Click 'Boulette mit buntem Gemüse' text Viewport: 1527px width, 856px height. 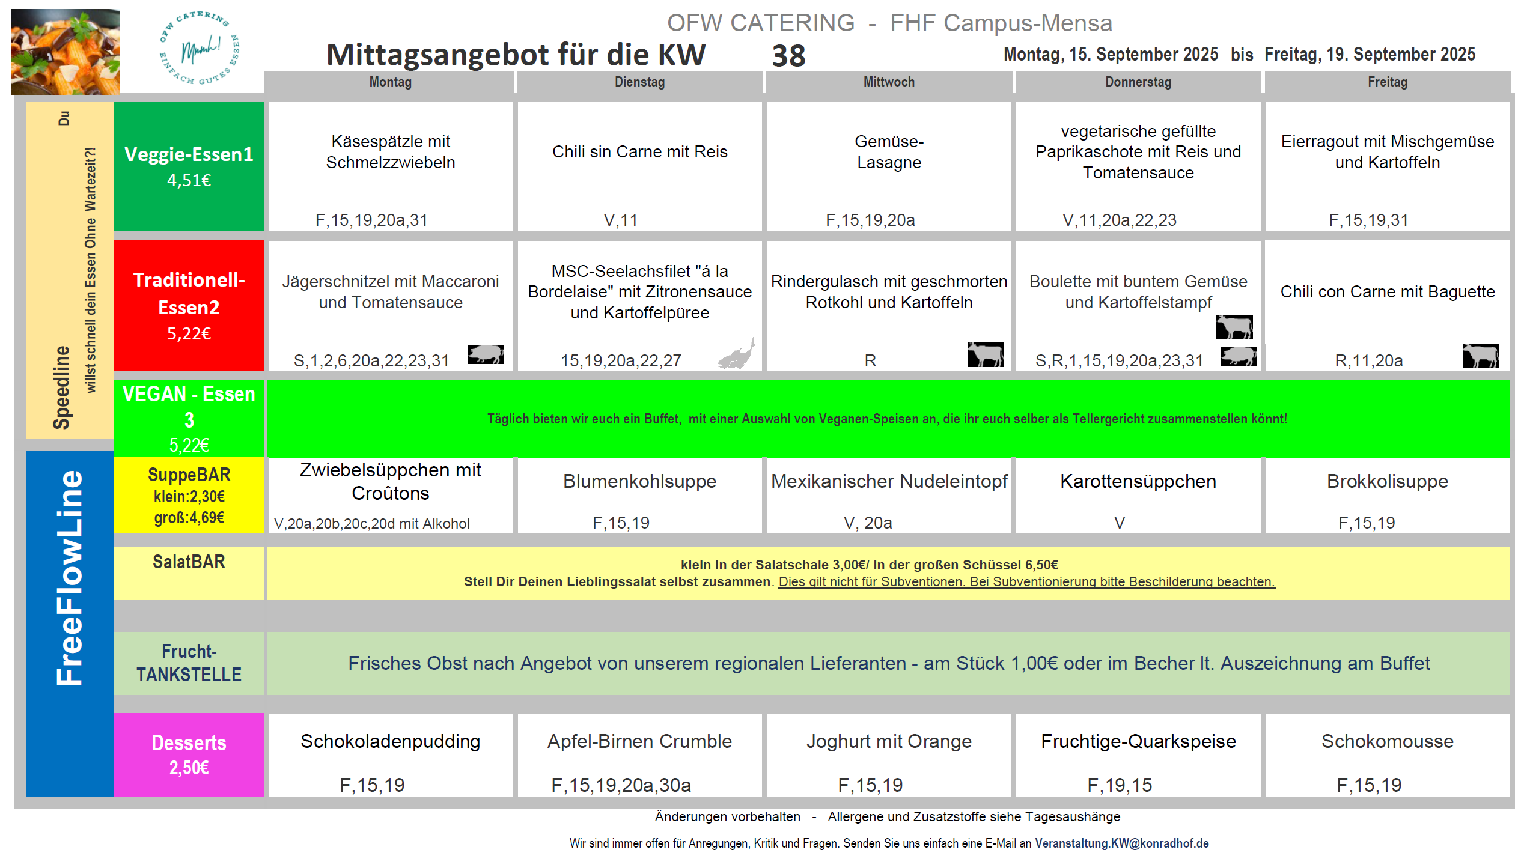[x=1138, y=292]
